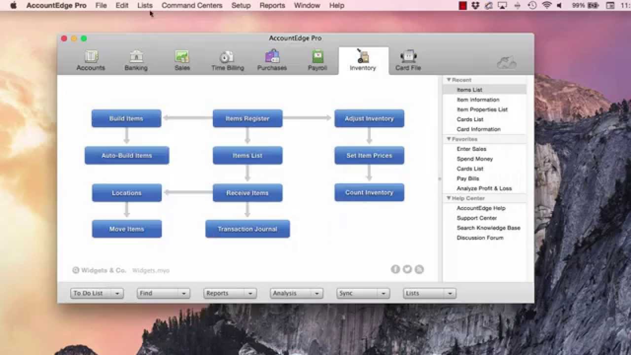Viewport: 631px width, 355px height.
Task: Click the blue Items List button
Action: coord(247,155)
